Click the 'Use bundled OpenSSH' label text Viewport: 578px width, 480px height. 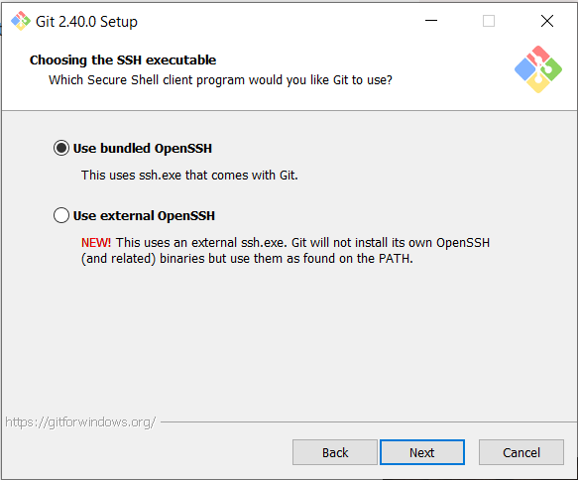[143, 148]
